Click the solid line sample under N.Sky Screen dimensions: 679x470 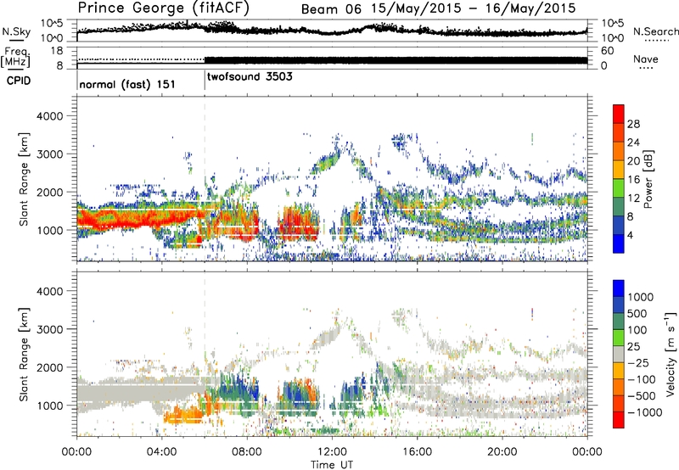click(15, 40)
